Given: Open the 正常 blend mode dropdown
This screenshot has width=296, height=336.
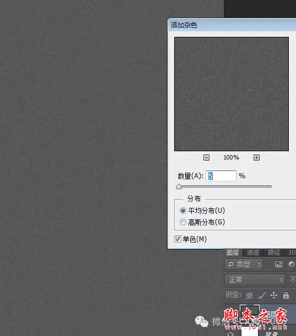Looking at the screenshot, I should (255, 280).
